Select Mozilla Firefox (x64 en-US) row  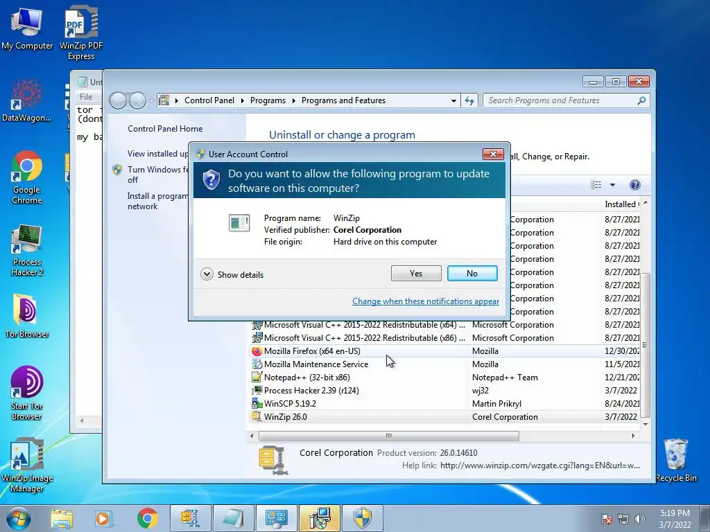click(444, 351)
